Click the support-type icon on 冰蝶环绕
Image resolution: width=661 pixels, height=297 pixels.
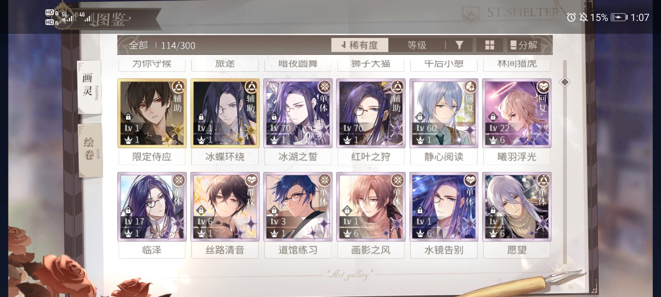(x=252, y=87)
